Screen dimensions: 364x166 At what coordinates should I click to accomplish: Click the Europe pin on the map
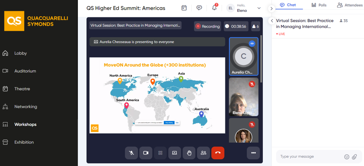pyautogui.click(x=153, y=82)
